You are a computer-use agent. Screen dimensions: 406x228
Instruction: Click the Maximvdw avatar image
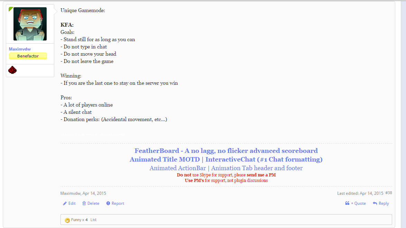[30, 24]
